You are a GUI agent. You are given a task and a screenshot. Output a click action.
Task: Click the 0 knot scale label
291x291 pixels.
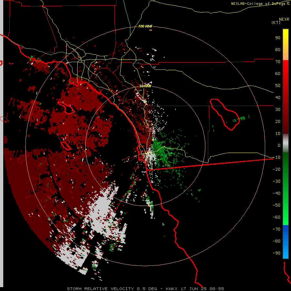pos(279,145)
